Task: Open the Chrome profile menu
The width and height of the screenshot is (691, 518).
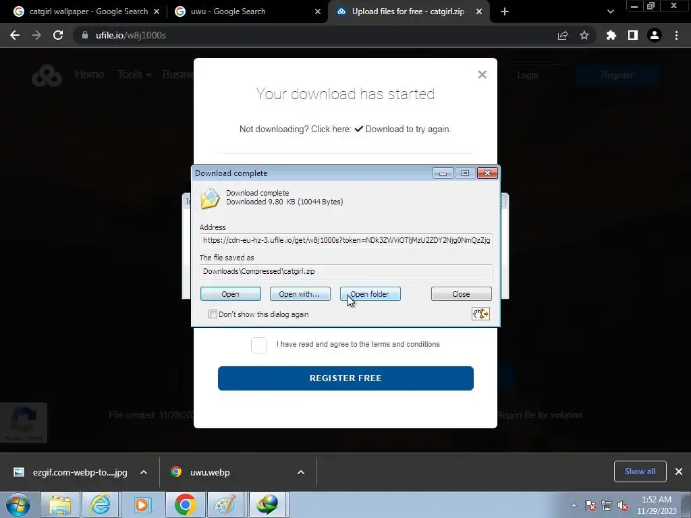Action: (x=655, y=35)
